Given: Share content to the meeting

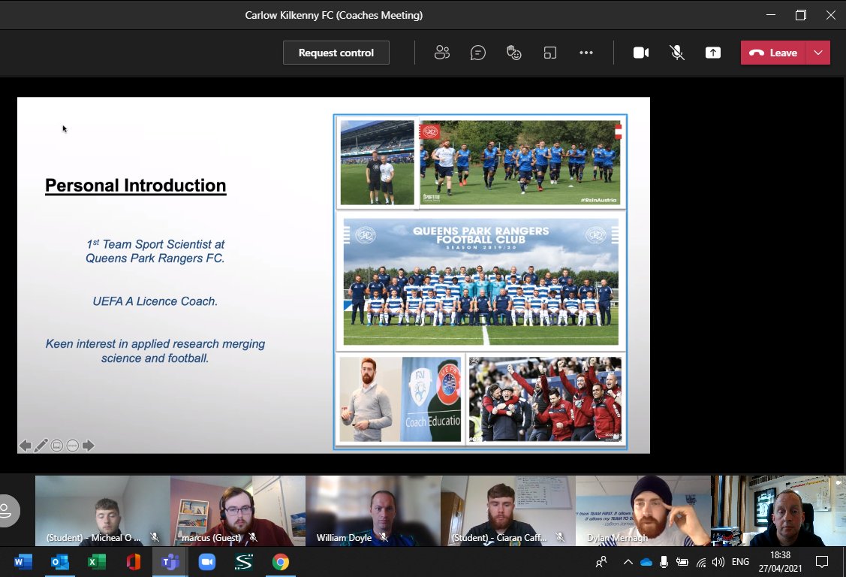Looking at the screenshot, I should click(x=712, y=53).
